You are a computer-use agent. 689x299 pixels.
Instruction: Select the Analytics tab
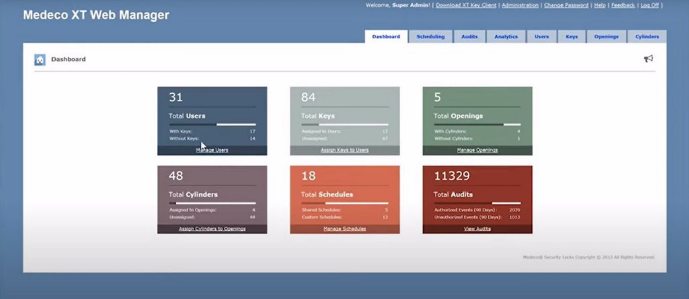506,37
